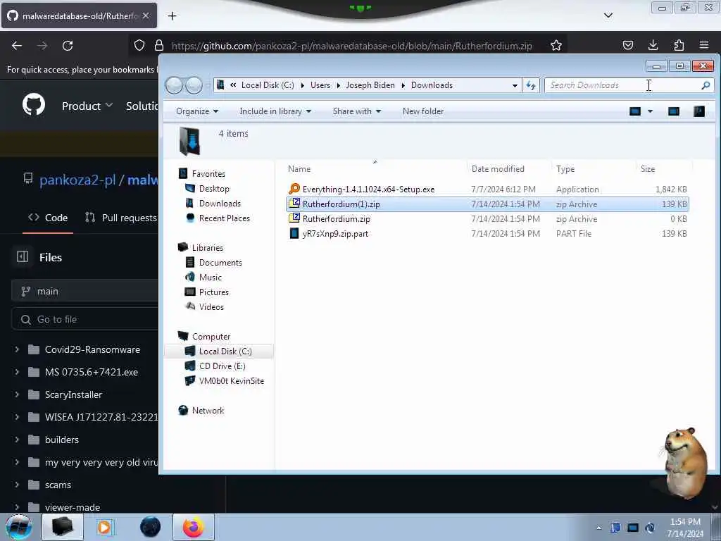Open Include in library menu

coord(275,111)
